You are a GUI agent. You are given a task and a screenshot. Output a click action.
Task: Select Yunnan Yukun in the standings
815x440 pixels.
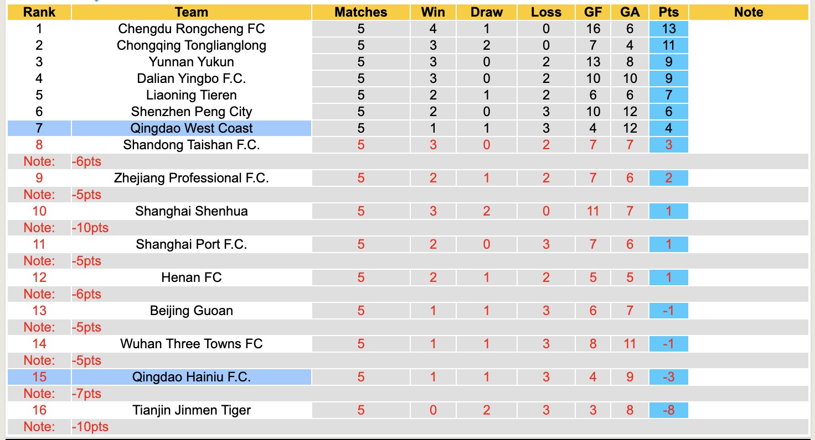tap(192, 62)
